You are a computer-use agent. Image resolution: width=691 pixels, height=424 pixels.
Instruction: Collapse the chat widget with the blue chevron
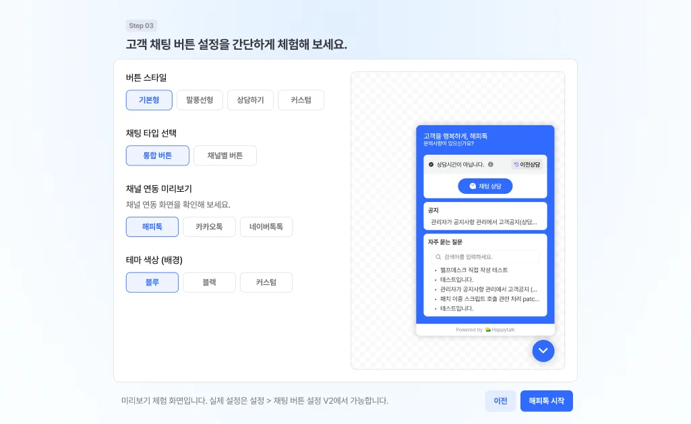[543, 351]
